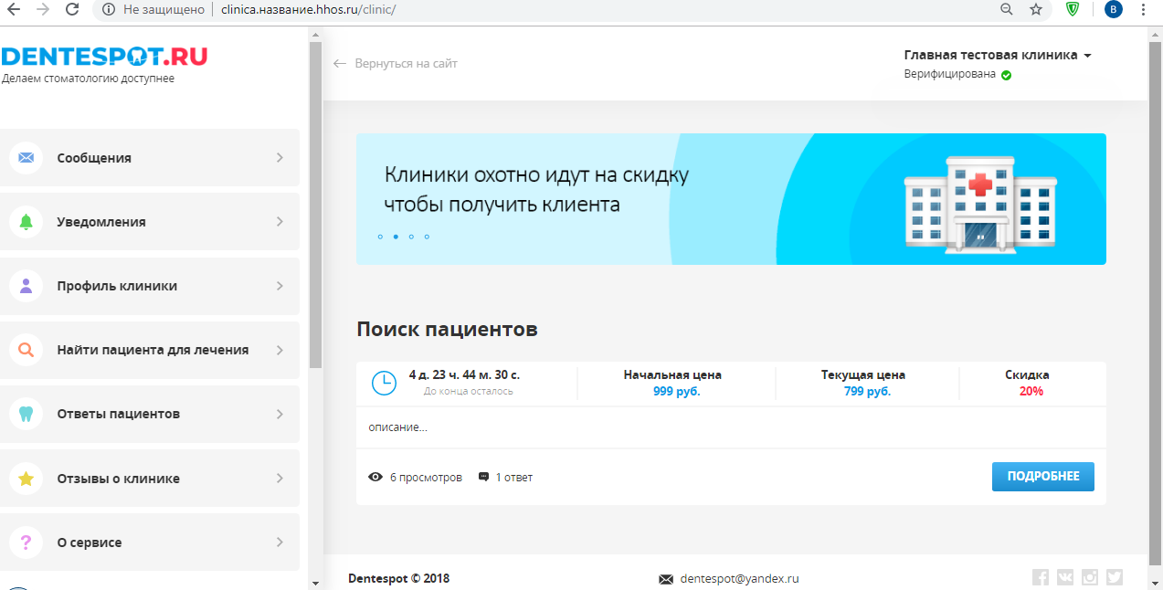Click the person icon beside Профиль клиники
This screenshot has width=1163, height=590.
coord(26,286)
